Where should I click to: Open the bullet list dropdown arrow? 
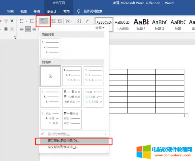tap(26, 21)
